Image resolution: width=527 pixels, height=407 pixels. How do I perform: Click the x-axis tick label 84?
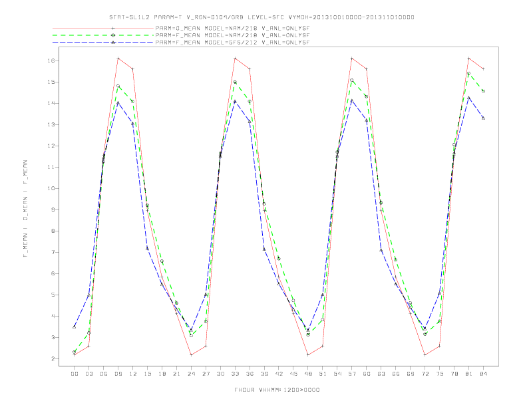click(x=484, y=374)
